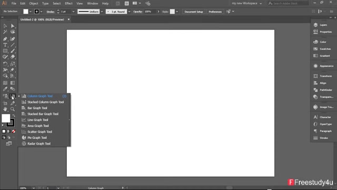
Task: Choose the Eyedropper tool
Action: click(x=5, y=89)
